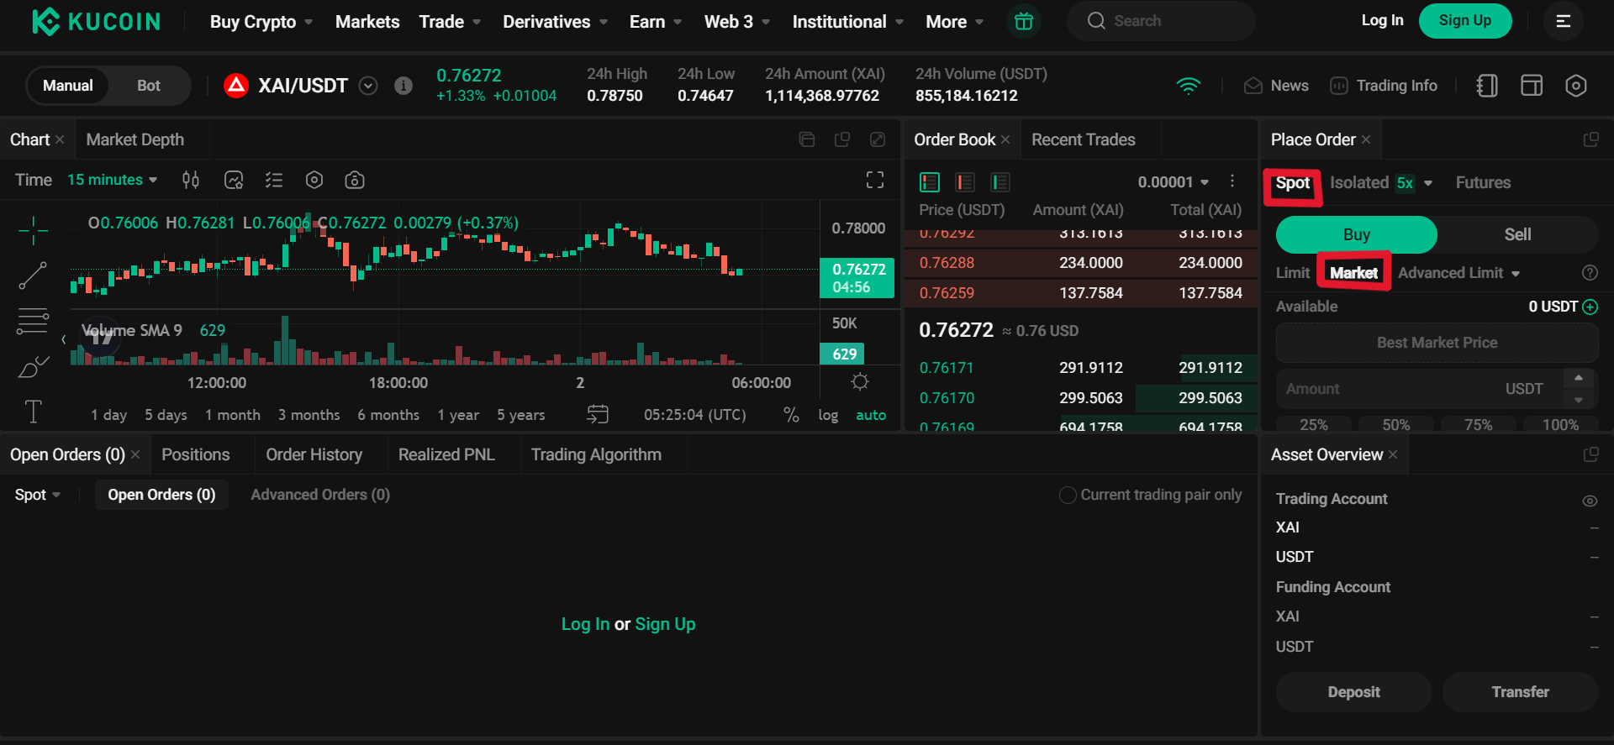Open the 0.00001 precision dropdown
The image size is (1614, 745).
click(1174, 182)
